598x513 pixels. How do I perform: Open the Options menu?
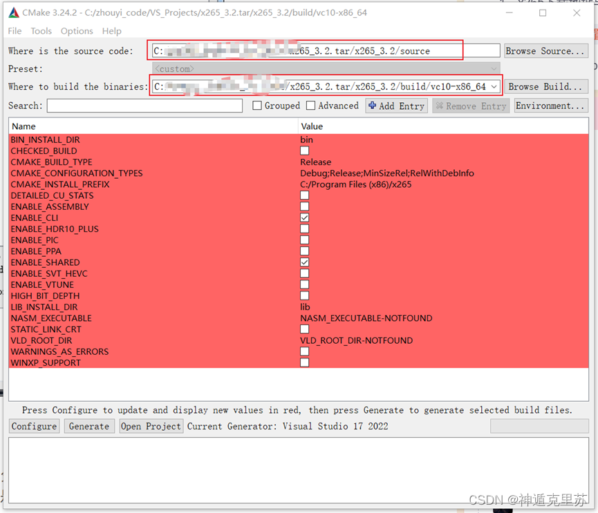[77, 31]
